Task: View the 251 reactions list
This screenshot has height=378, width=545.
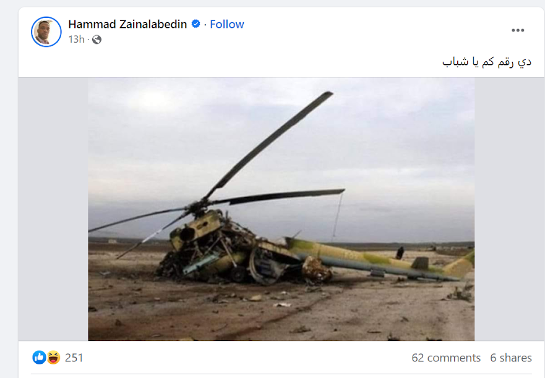Action: coord(74,358)
